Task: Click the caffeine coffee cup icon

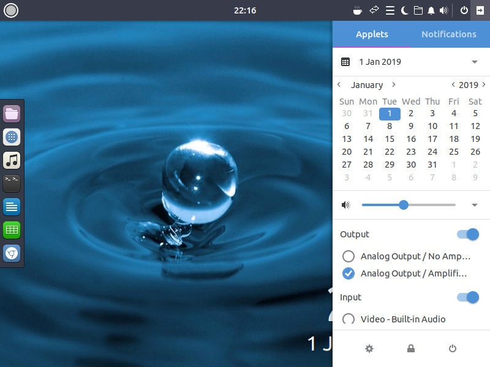Action: point(357,10)
